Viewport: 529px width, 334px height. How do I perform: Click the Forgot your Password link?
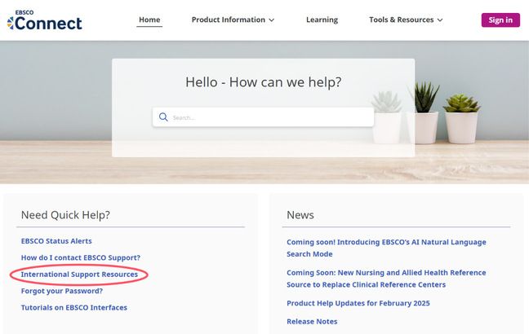point(62,291)
